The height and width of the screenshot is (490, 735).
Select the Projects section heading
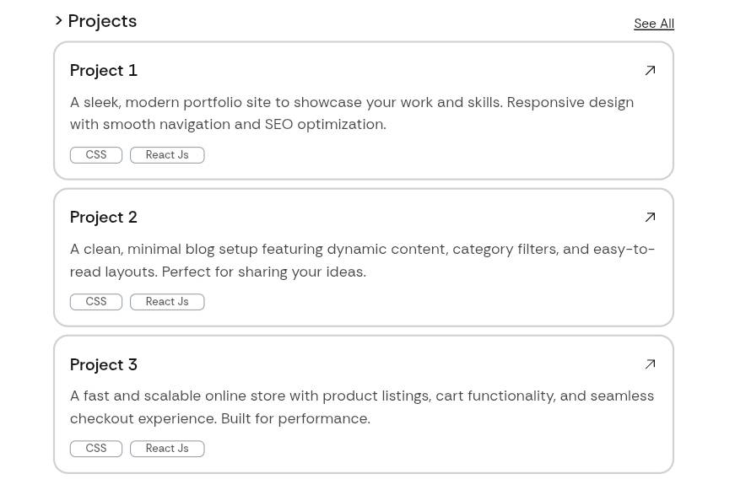(x=102, y=20)
